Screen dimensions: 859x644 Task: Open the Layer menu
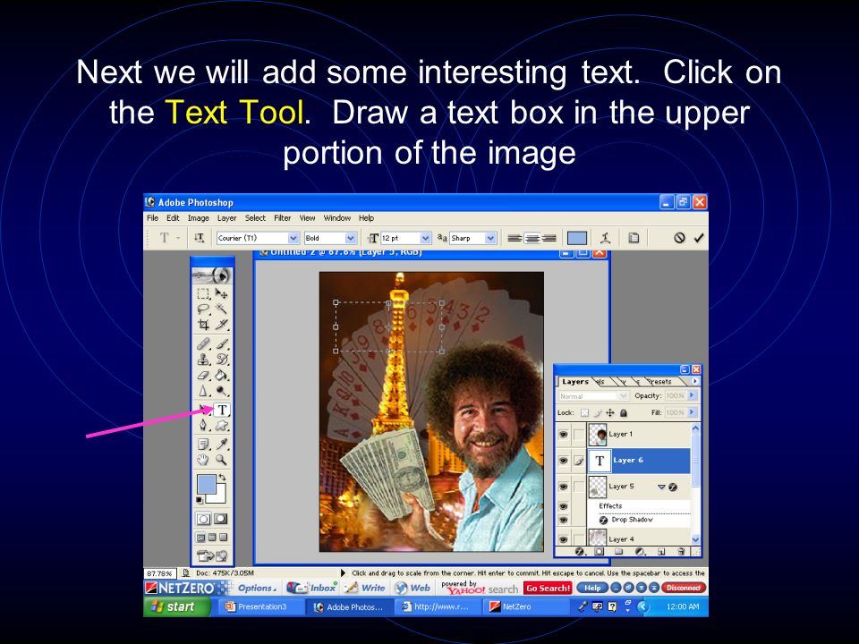226,218
